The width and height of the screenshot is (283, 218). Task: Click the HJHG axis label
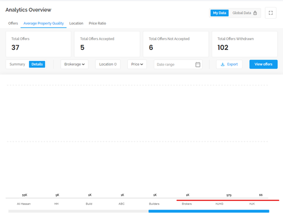[220, 204]
